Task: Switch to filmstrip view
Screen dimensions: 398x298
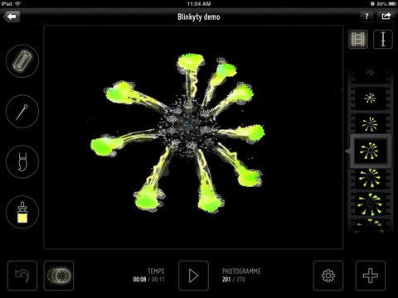Action: [358, 39]
